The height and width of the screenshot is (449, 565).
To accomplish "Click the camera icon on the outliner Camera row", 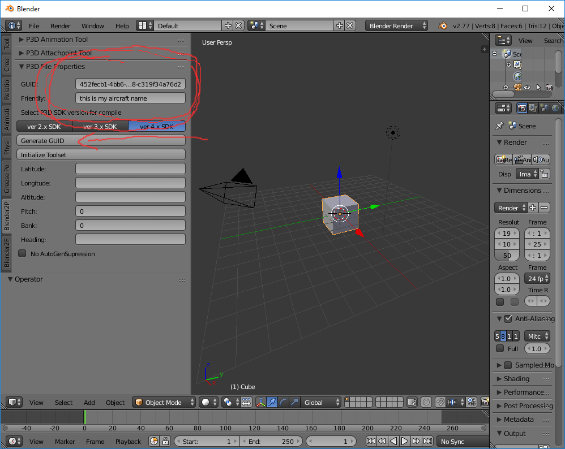I will (x=550, y=88).
